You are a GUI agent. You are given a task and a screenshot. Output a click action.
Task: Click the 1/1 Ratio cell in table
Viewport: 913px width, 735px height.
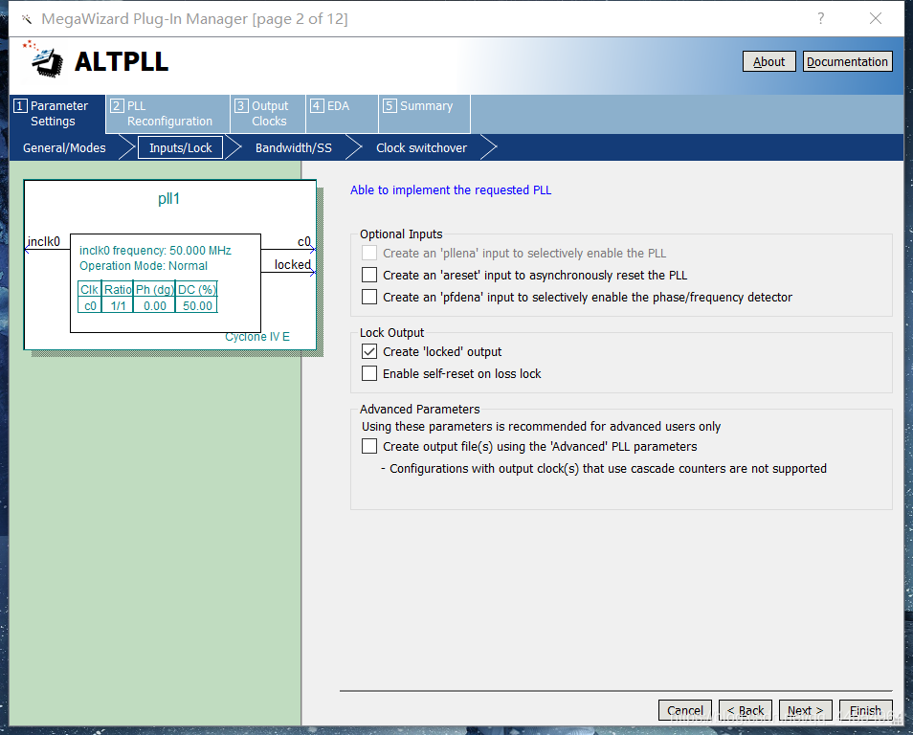(x=119, y=305)
